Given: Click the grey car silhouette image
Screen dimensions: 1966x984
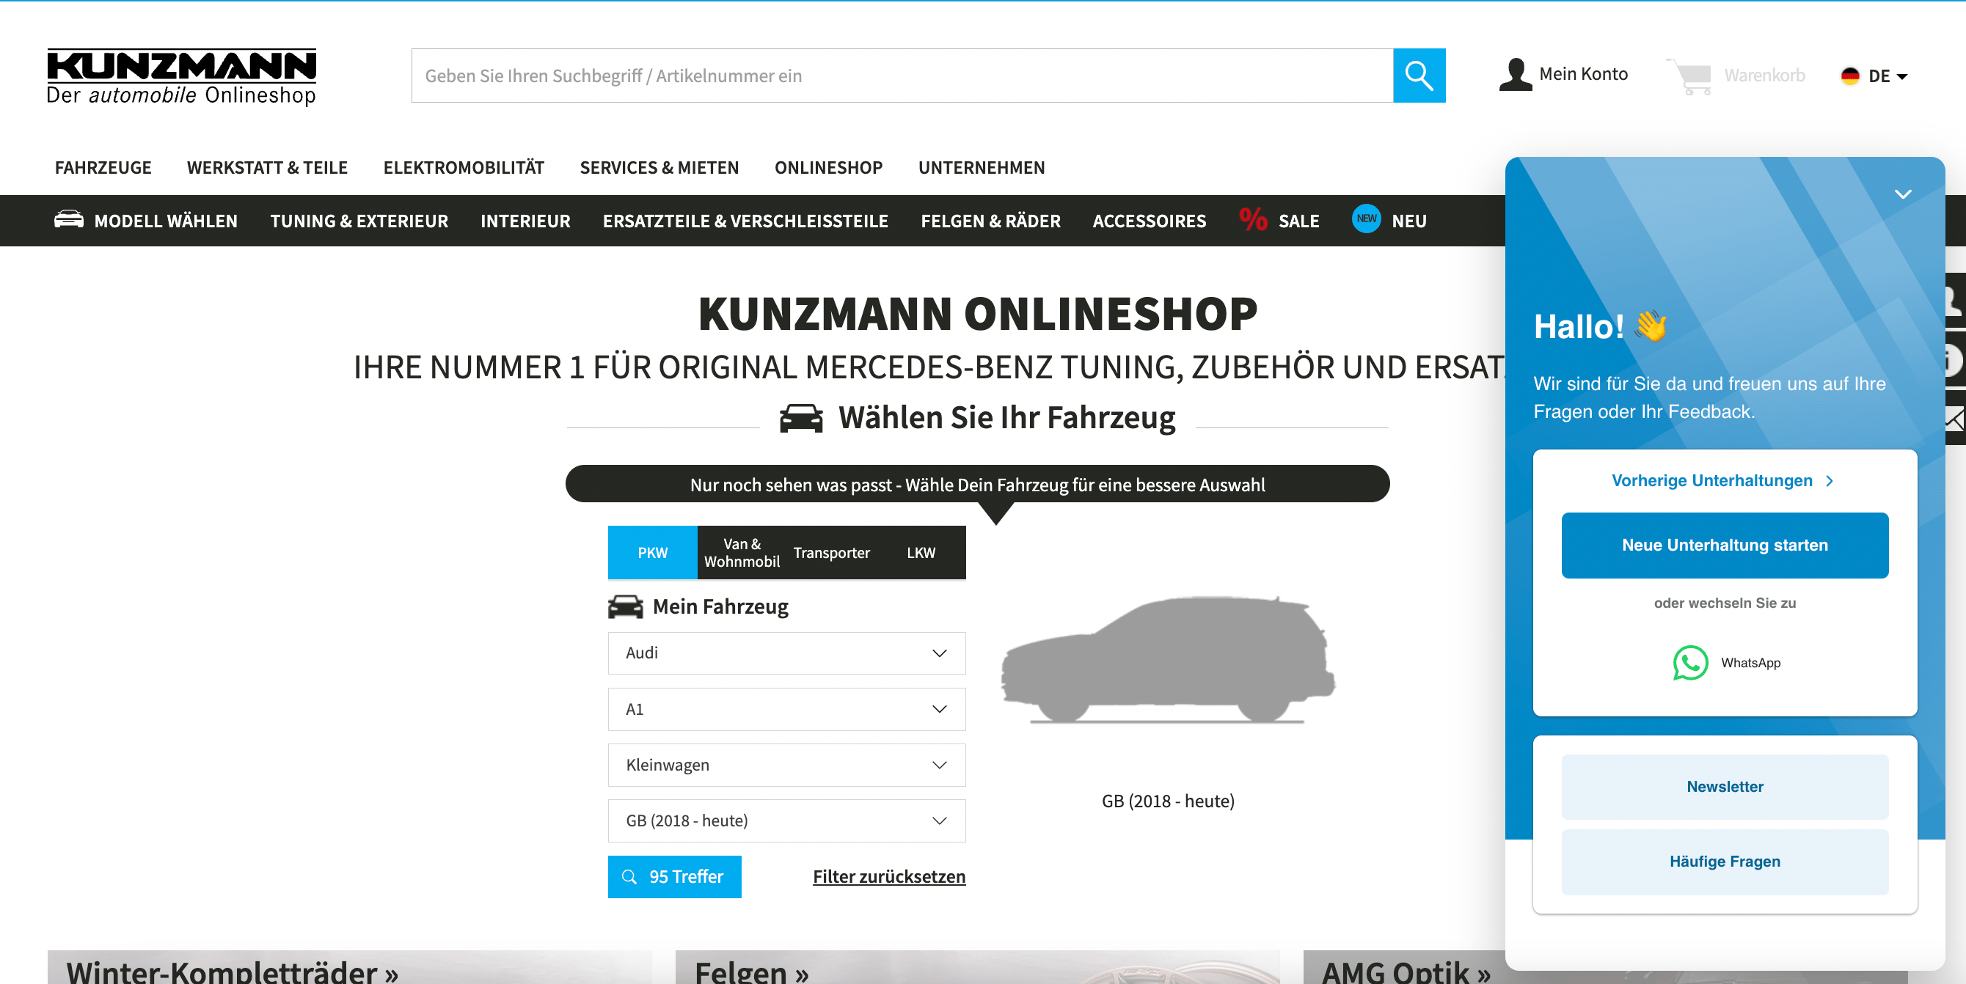Looking at the screenshot, I should [1168, 660].
